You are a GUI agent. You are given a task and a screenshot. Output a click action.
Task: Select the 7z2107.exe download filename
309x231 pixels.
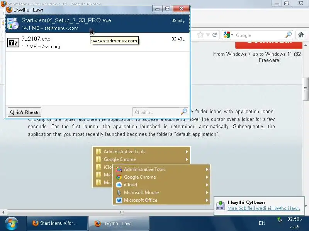[x=36, y=39]
